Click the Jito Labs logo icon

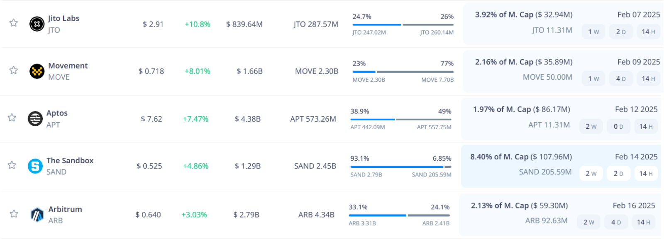coord(37,24)
